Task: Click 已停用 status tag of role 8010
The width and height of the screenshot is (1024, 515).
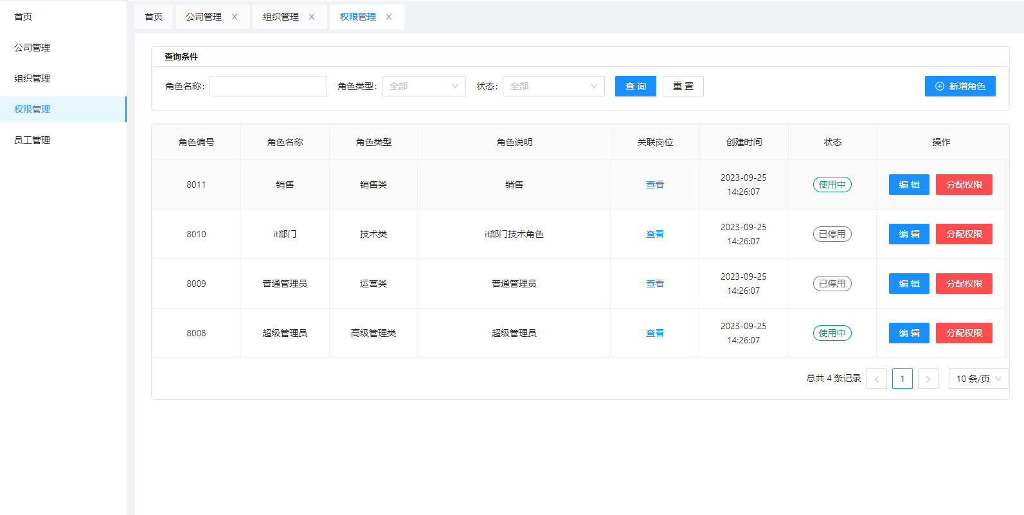Action: [x=832, y=234]
